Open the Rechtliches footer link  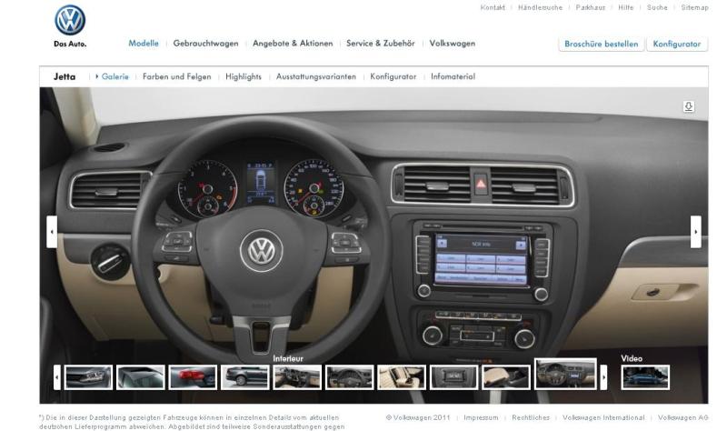pyautogui.click(x=531, y=417)
